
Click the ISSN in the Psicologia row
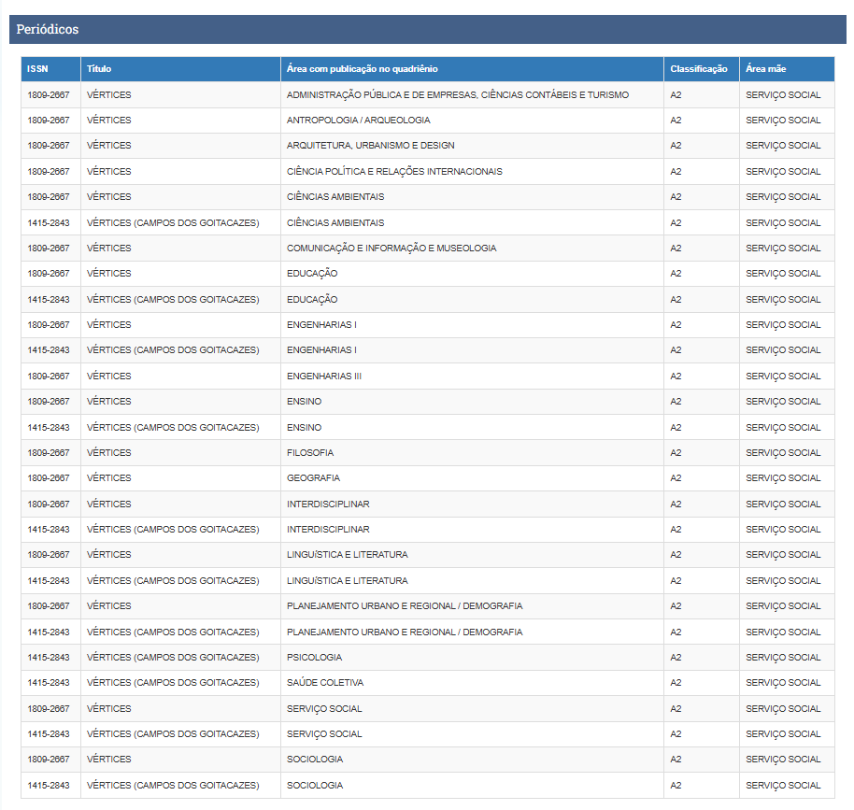coord(48,658)
